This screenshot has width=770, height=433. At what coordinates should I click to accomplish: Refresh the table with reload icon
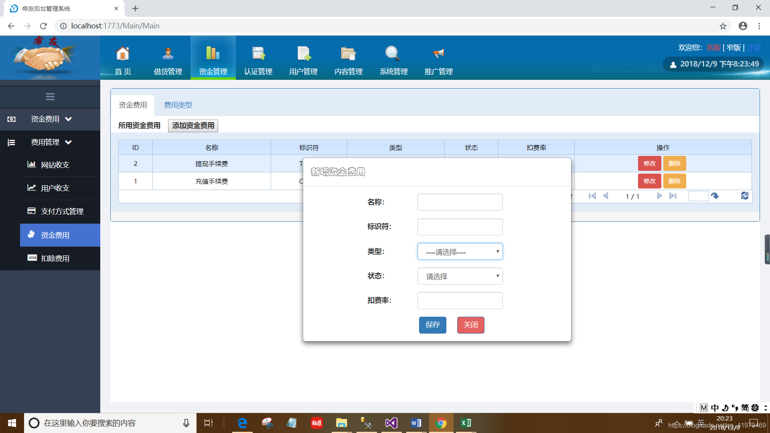(x=745, y=196)
